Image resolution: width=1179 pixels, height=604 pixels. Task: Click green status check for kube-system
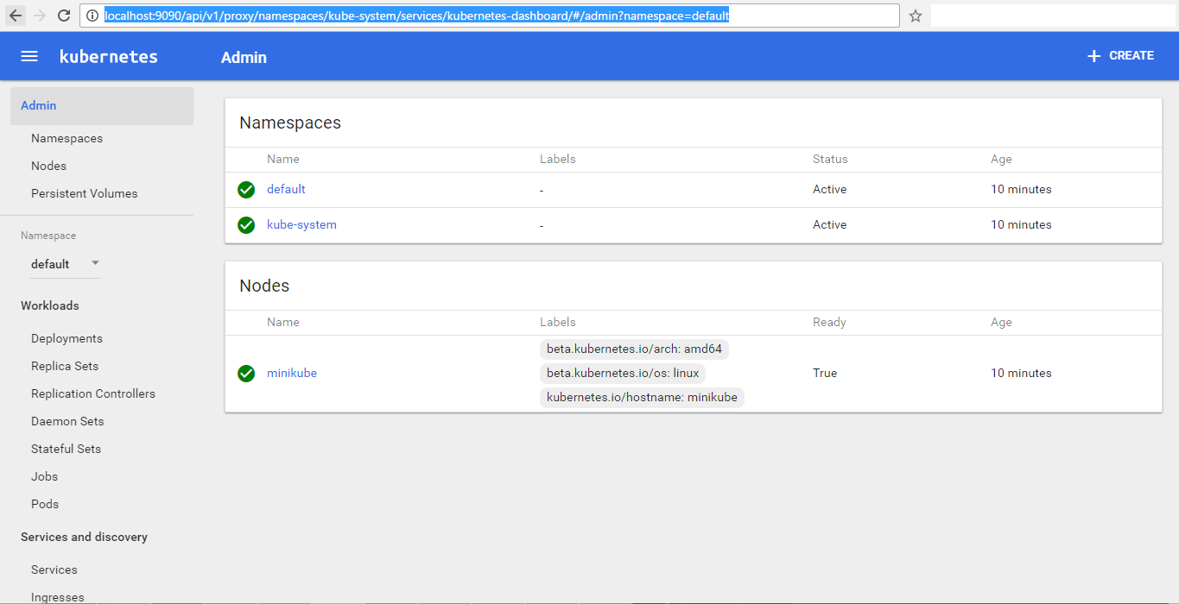[x=246, y=225]
